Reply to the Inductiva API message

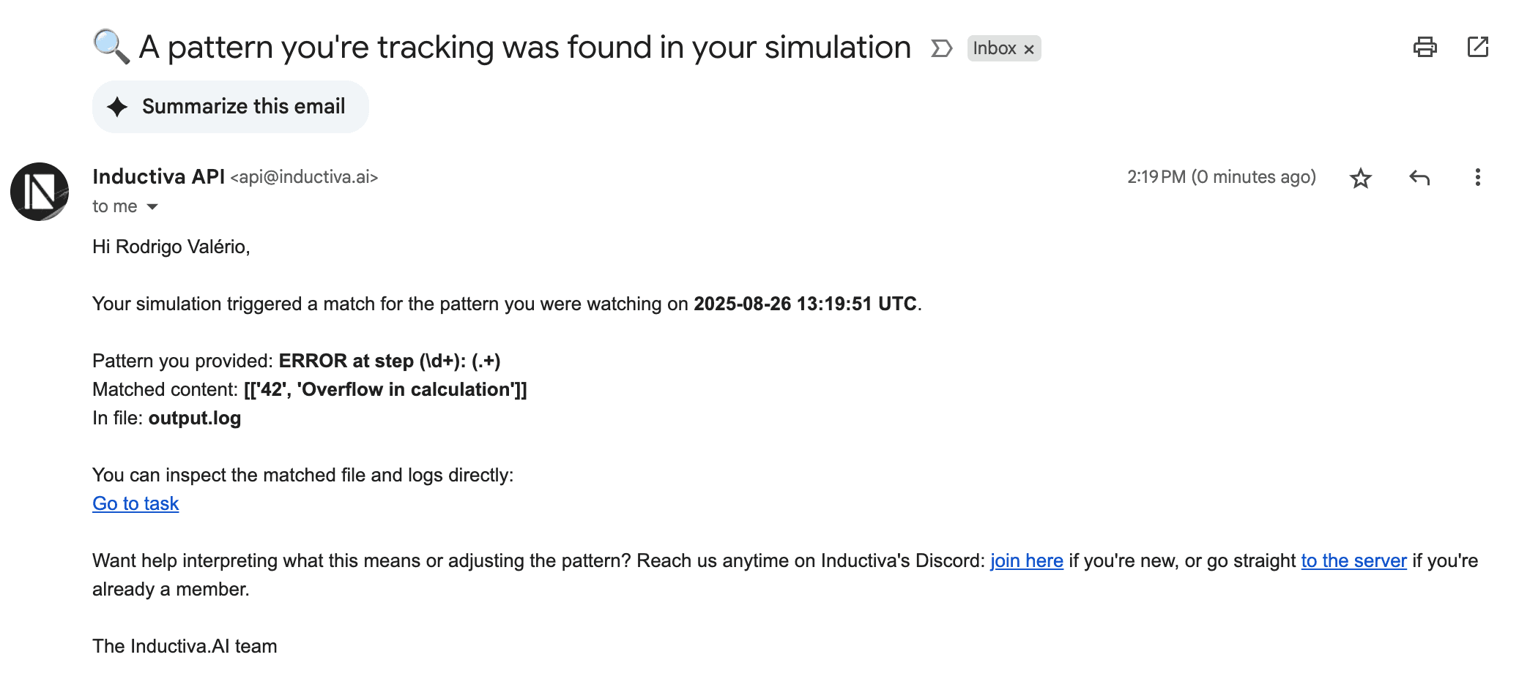1419,177
